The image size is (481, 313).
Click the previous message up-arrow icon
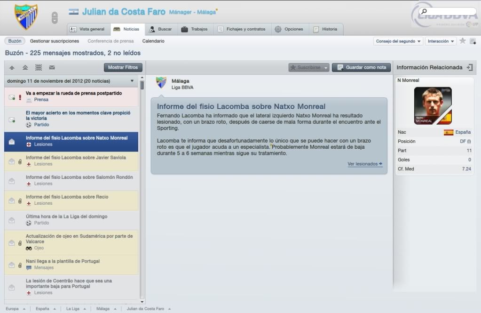[x=12, y=68]
